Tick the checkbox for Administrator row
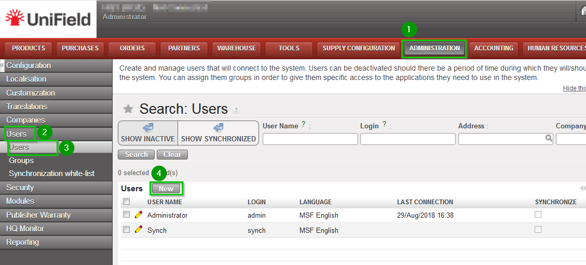Viewport: 586px width, 265px height. point(126,215)
